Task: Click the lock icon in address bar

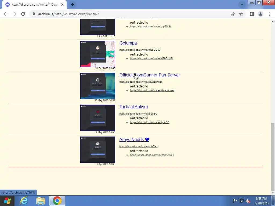Action: click(34, 14)
